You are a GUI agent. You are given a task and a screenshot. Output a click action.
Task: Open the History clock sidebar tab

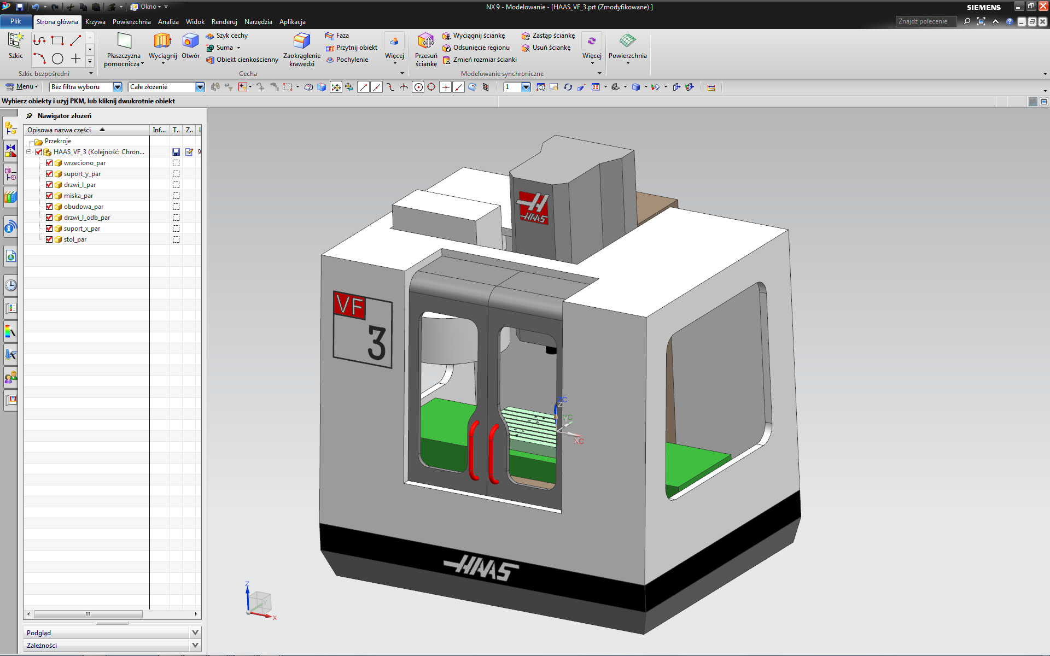pyautogui.click(x=10, y=285)
